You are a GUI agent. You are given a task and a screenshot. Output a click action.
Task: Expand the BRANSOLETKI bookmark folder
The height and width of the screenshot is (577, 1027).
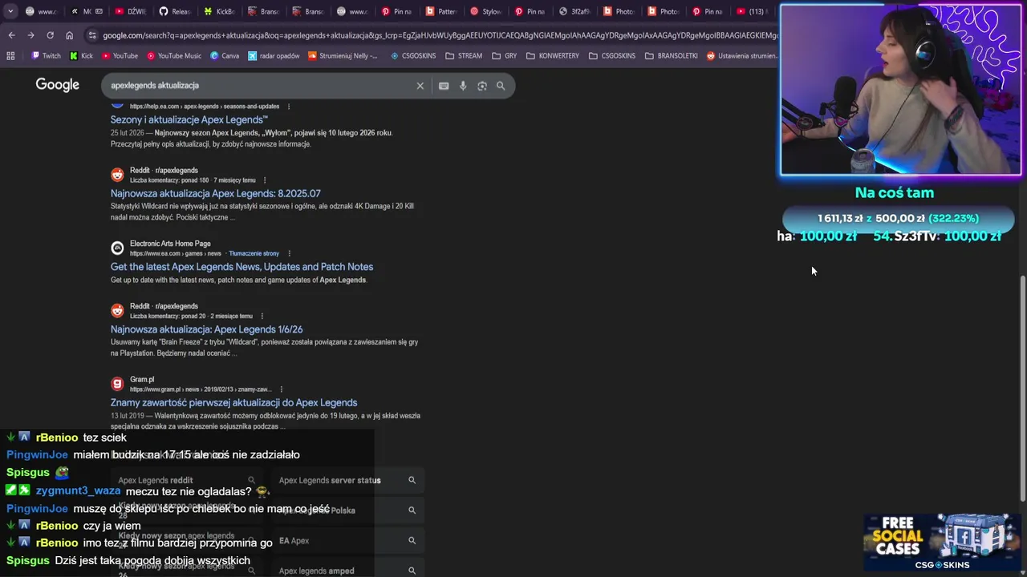point(671,55)
